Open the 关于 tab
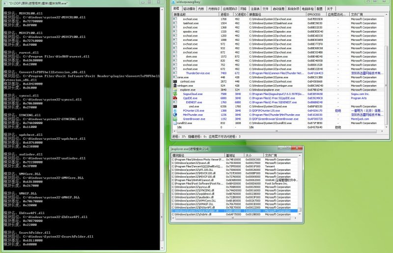The height and width of the screenshot is (253, 393). (x=330, y=9)
